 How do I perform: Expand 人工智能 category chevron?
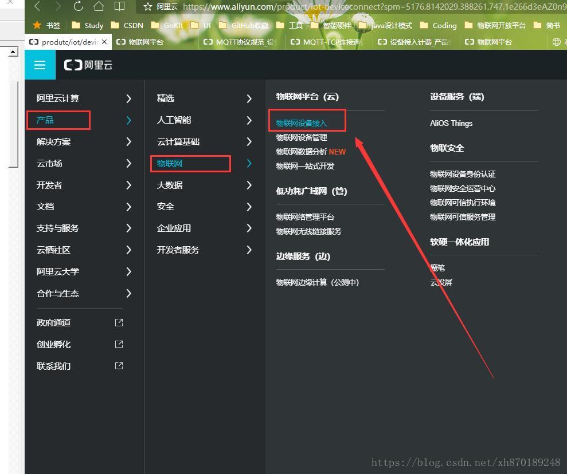click(x=249, y=120)
